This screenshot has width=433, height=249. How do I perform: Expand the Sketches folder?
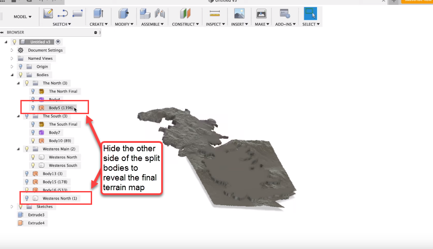pyautogui.click(x=12, y=207)
